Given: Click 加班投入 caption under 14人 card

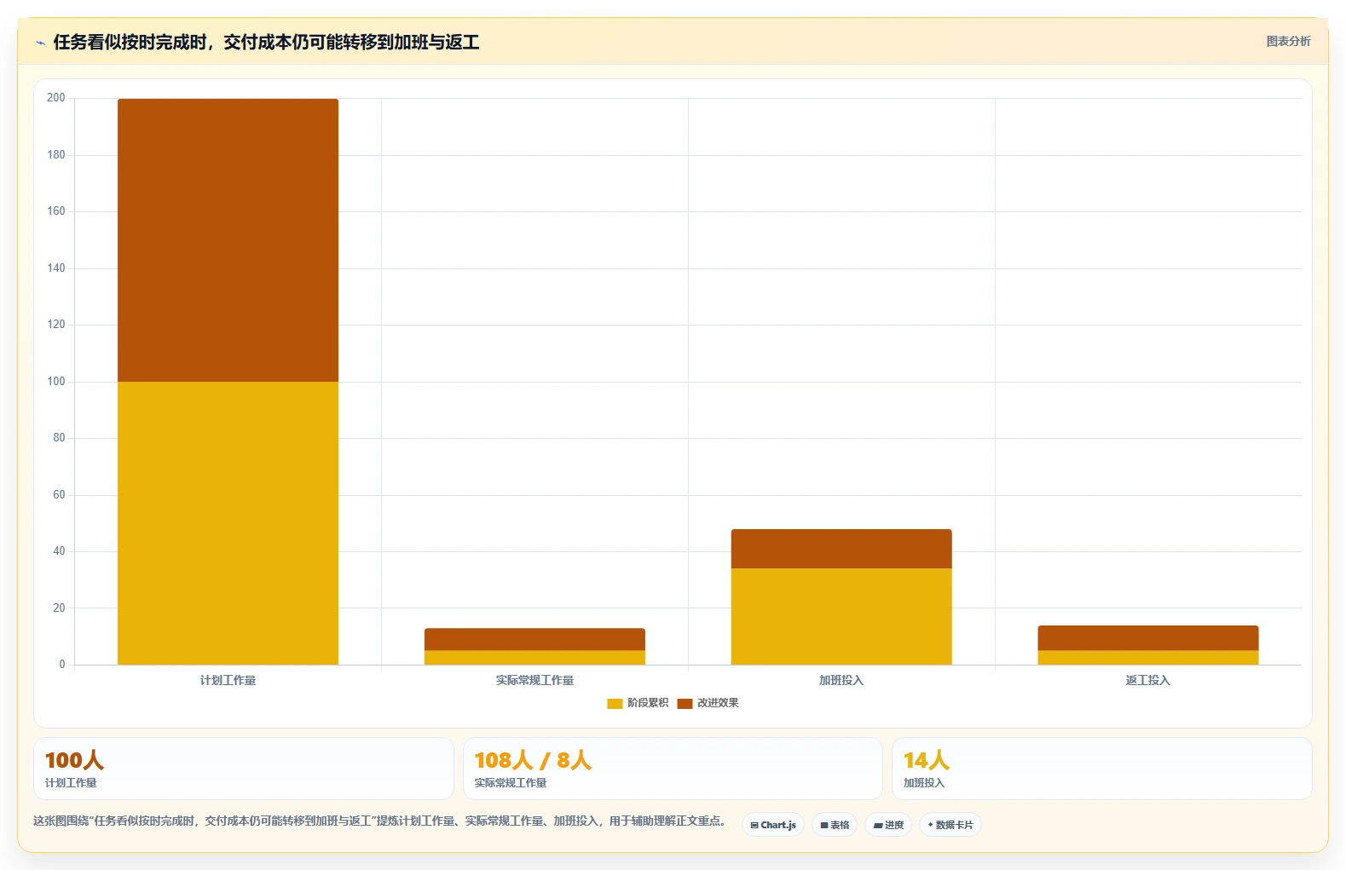Looking at the screenshot, I should (x=924, y=783).
